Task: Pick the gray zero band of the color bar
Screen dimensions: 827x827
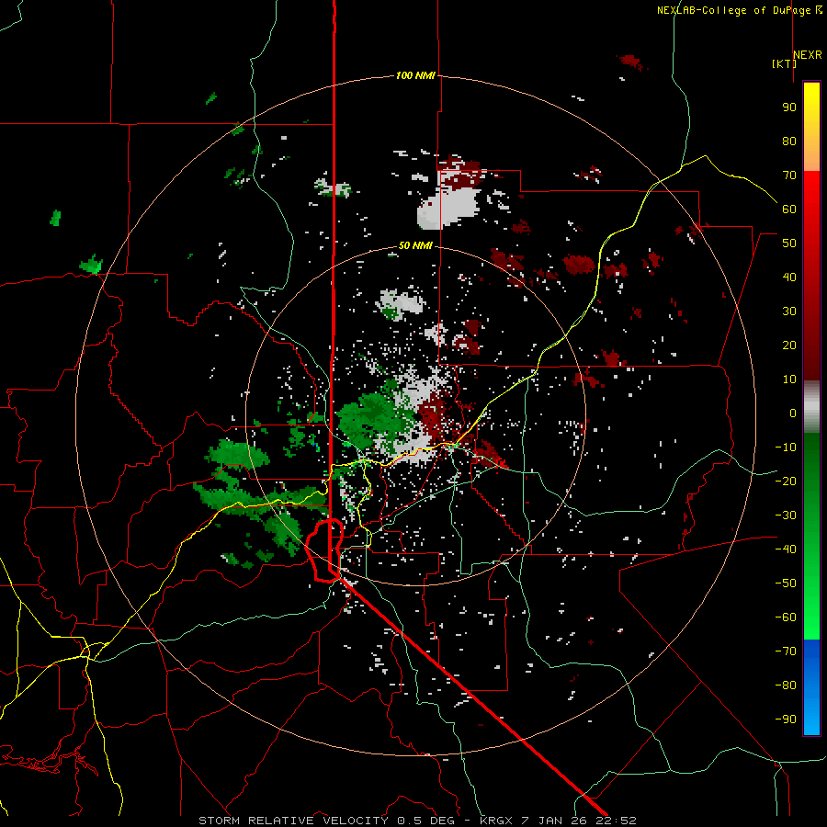Action: pos(811,406)
